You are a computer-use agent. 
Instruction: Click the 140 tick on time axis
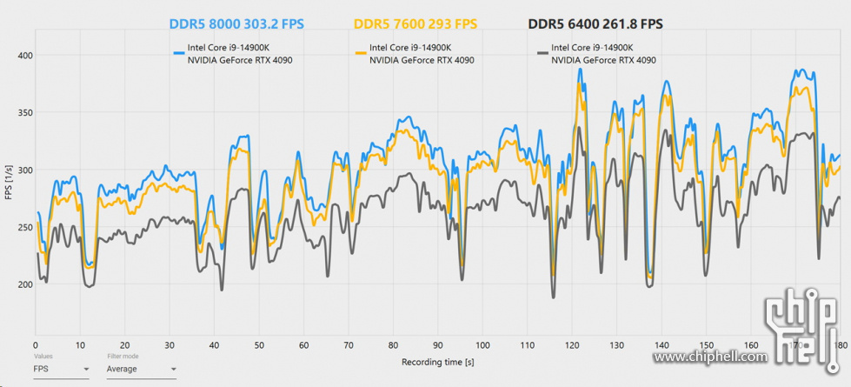[662, 345]
